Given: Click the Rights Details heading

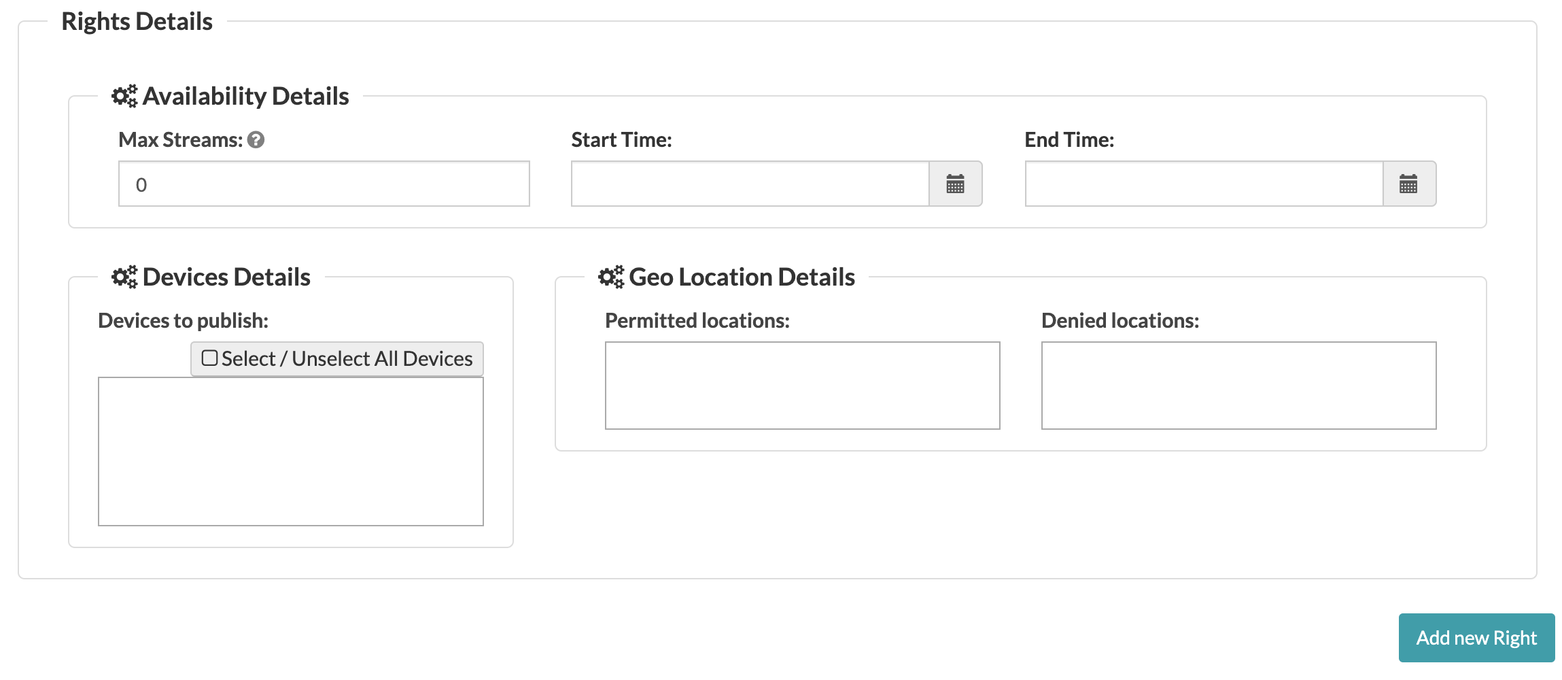Looking at the screenshot, I should coord(137,21).
